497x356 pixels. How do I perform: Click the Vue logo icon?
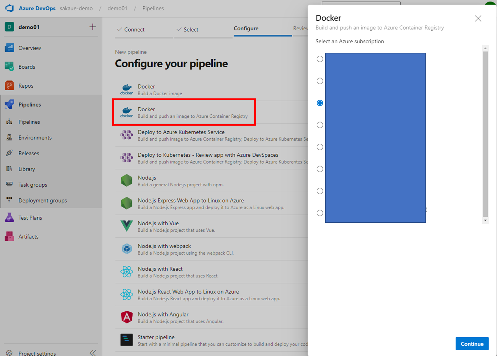(127, 226)
